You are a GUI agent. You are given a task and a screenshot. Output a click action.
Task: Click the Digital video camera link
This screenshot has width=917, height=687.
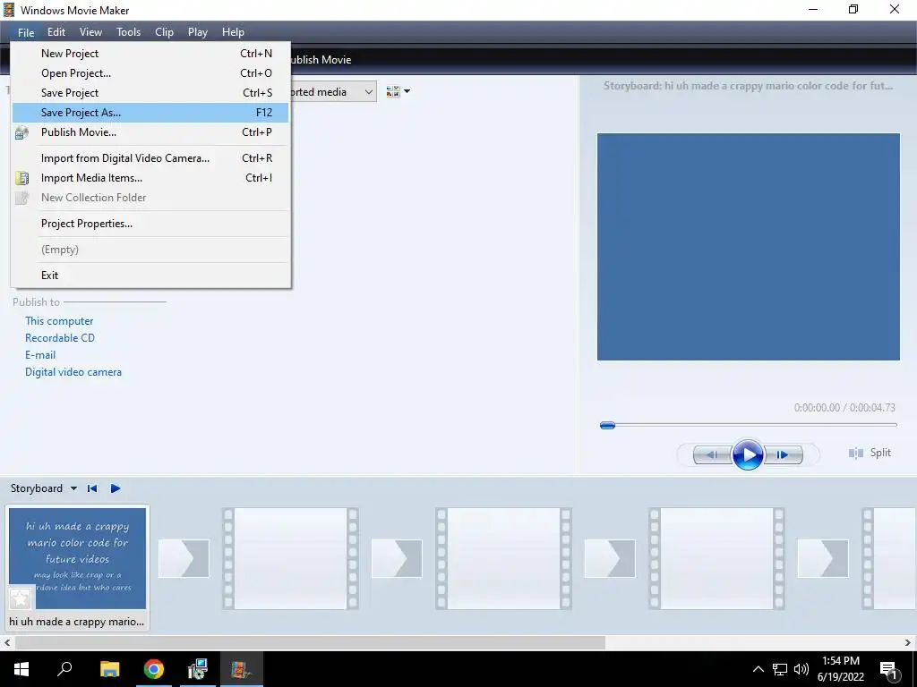click(73, 372)
